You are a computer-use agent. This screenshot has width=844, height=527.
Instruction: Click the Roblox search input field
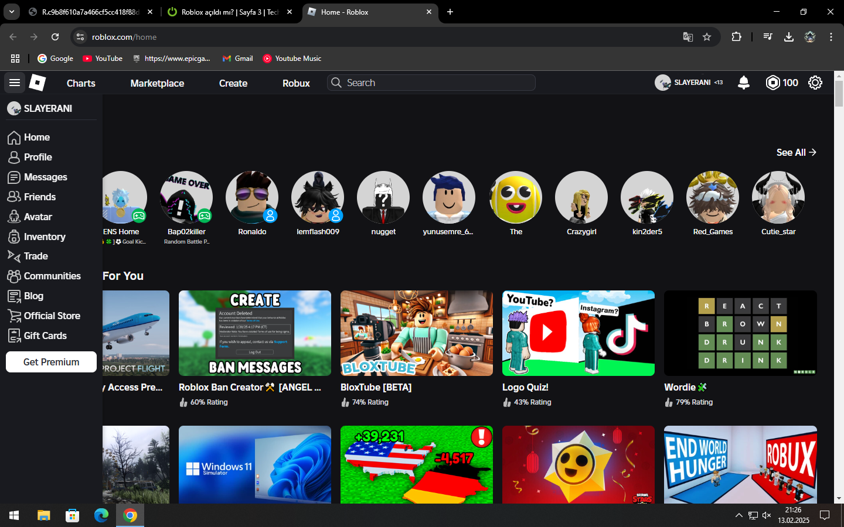coord(431,83)
